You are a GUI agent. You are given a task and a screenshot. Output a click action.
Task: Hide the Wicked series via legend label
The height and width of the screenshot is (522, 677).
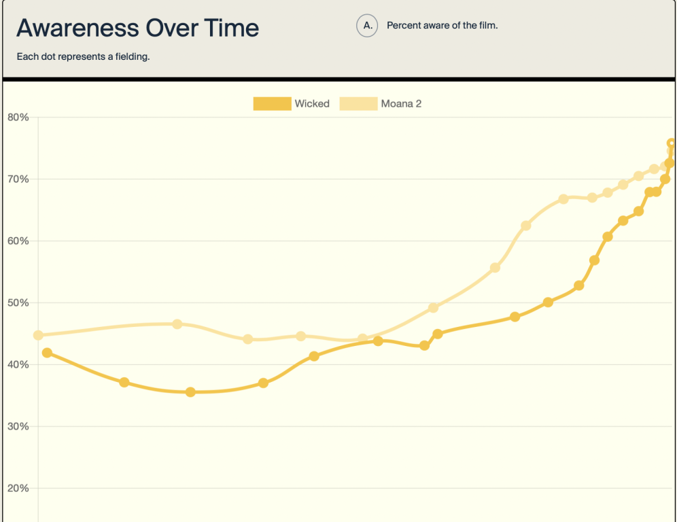(312, 103)
